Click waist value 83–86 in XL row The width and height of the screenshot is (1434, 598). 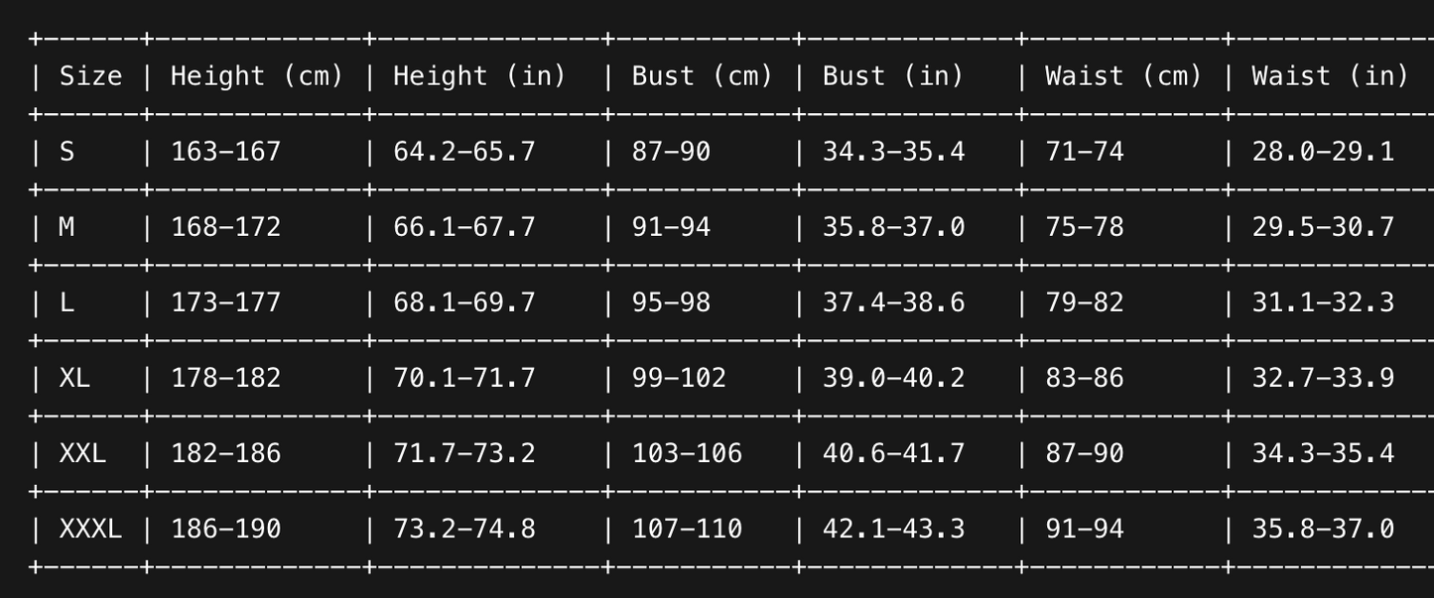(1084, 378)
